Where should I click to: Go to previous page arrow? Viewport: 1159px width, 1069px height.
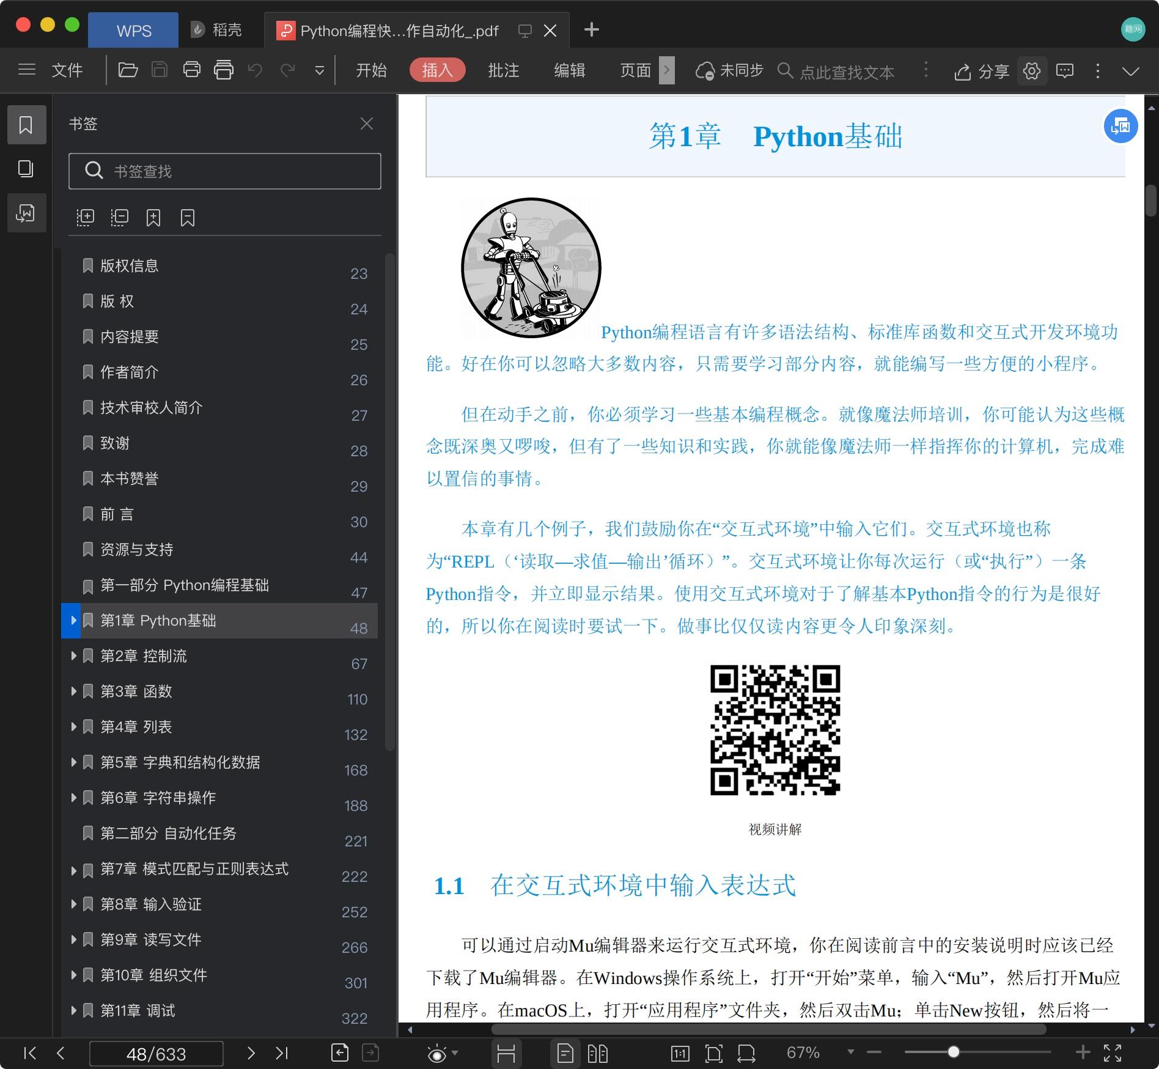[60, 1052]
